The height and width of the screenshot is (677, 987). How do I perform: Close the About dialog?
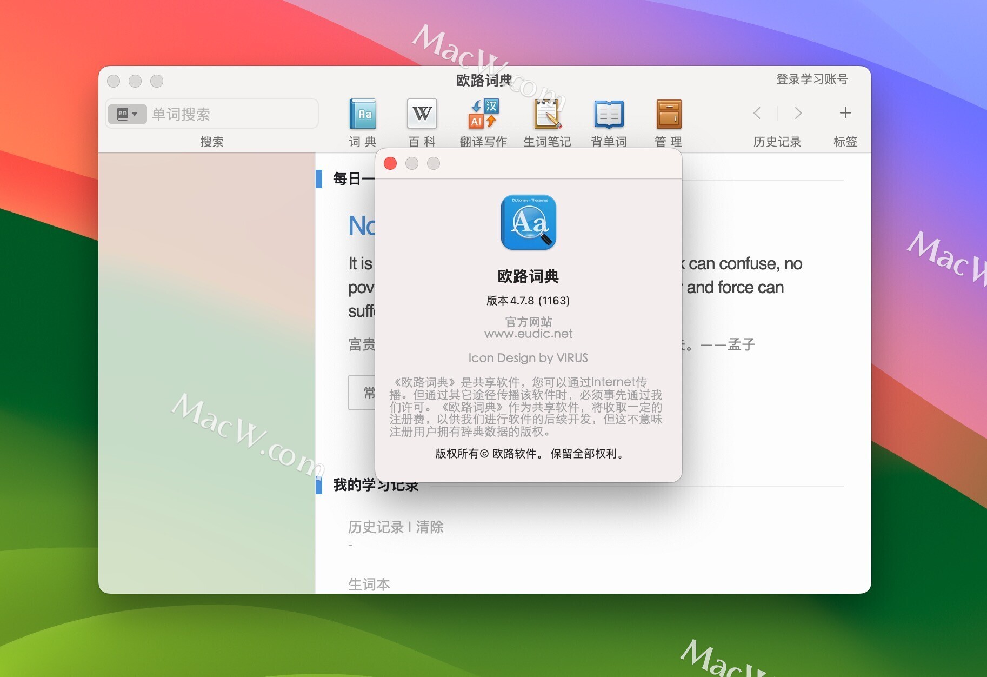390,163
